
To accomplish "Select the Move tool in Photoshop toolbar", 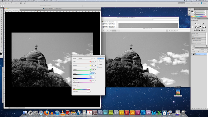I will [x=1, y=10].
